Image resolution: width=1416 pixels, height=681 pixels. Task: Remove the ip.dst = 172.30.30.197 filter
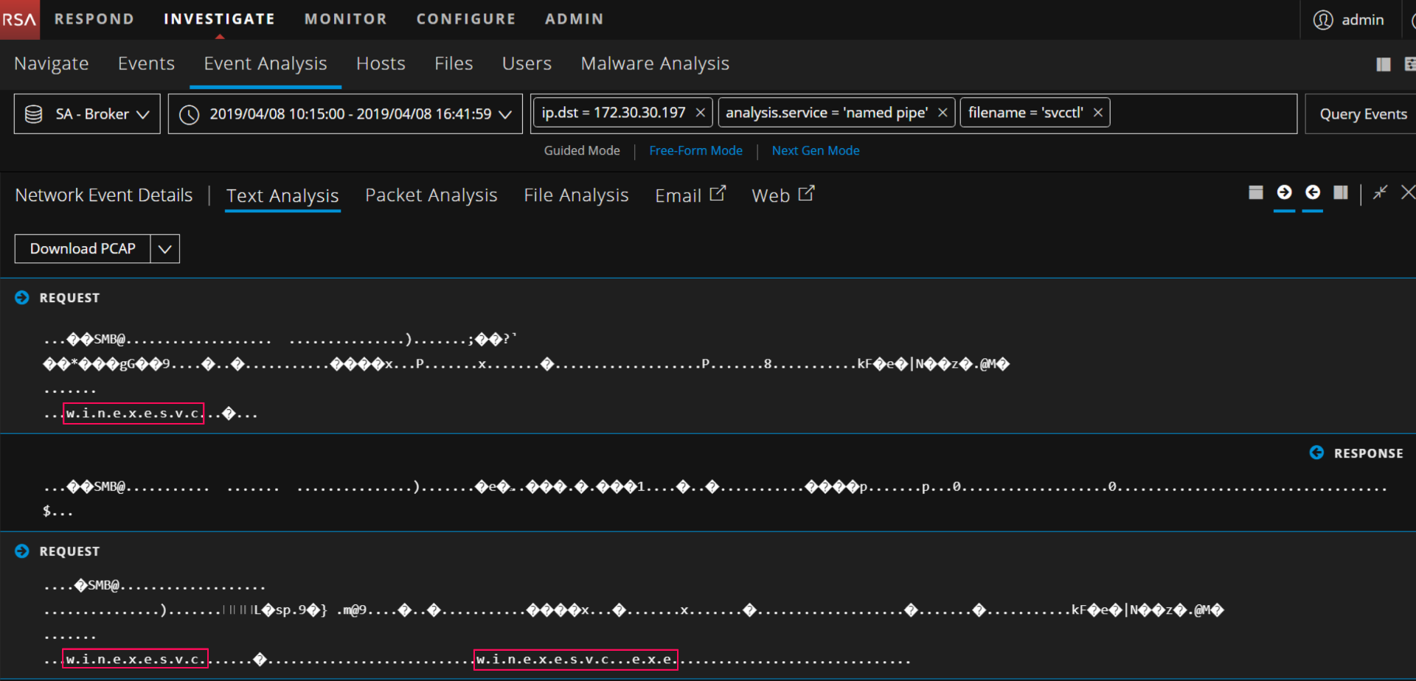(x=701, y=113)
